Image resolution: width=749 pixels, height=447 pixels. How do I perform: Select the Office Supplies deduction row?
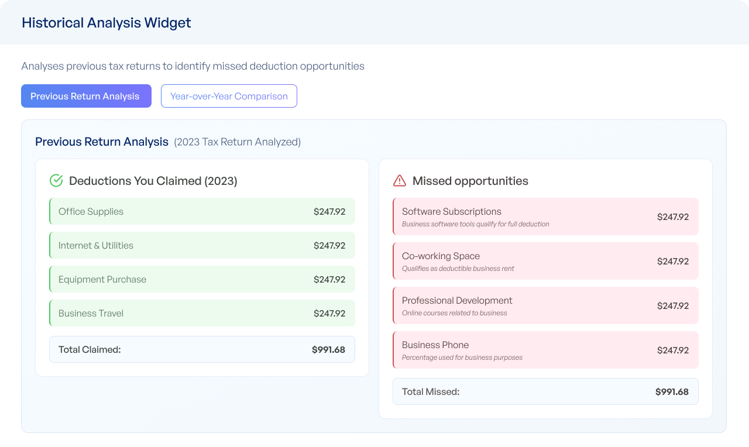point(202,212)
